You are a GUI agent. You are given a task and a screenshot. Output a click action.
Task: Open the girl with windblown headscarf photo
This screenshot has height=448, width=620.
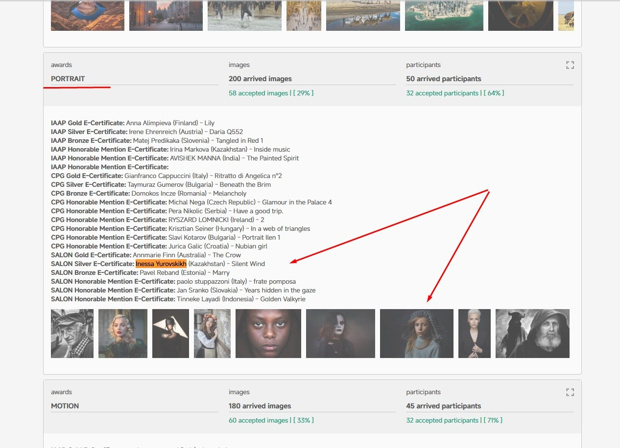click(x=417, y=334)
